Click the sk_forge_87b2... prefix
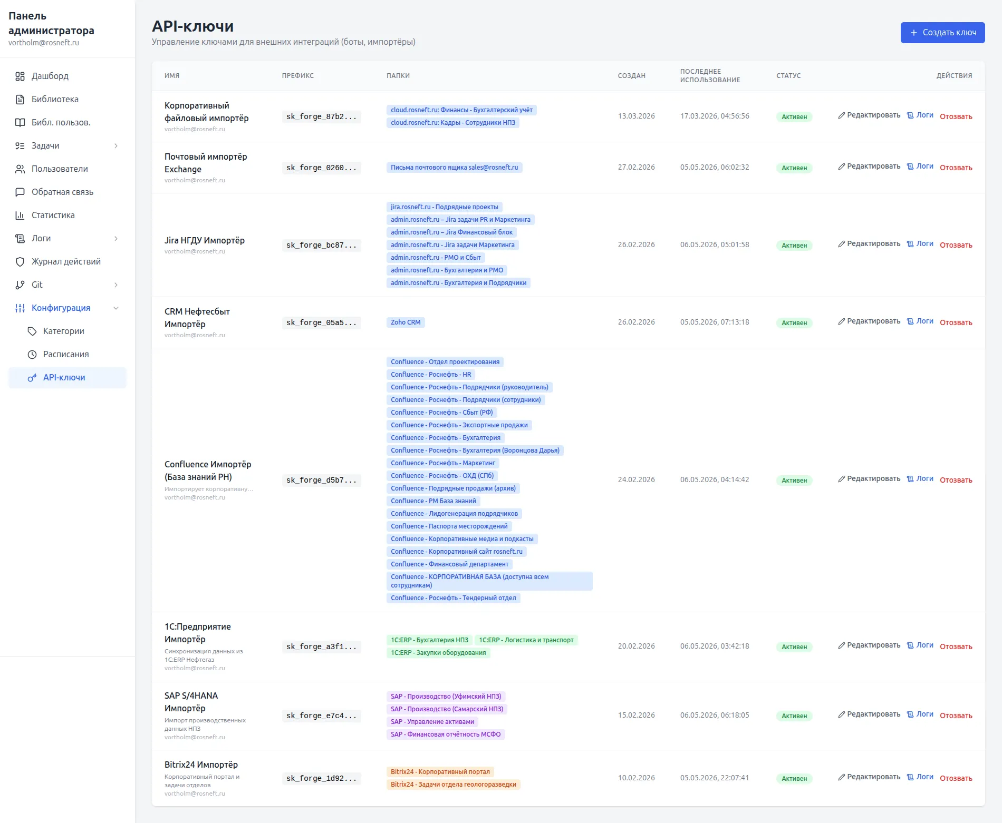This screenshot has width=1002, height=823. [321, 117]
